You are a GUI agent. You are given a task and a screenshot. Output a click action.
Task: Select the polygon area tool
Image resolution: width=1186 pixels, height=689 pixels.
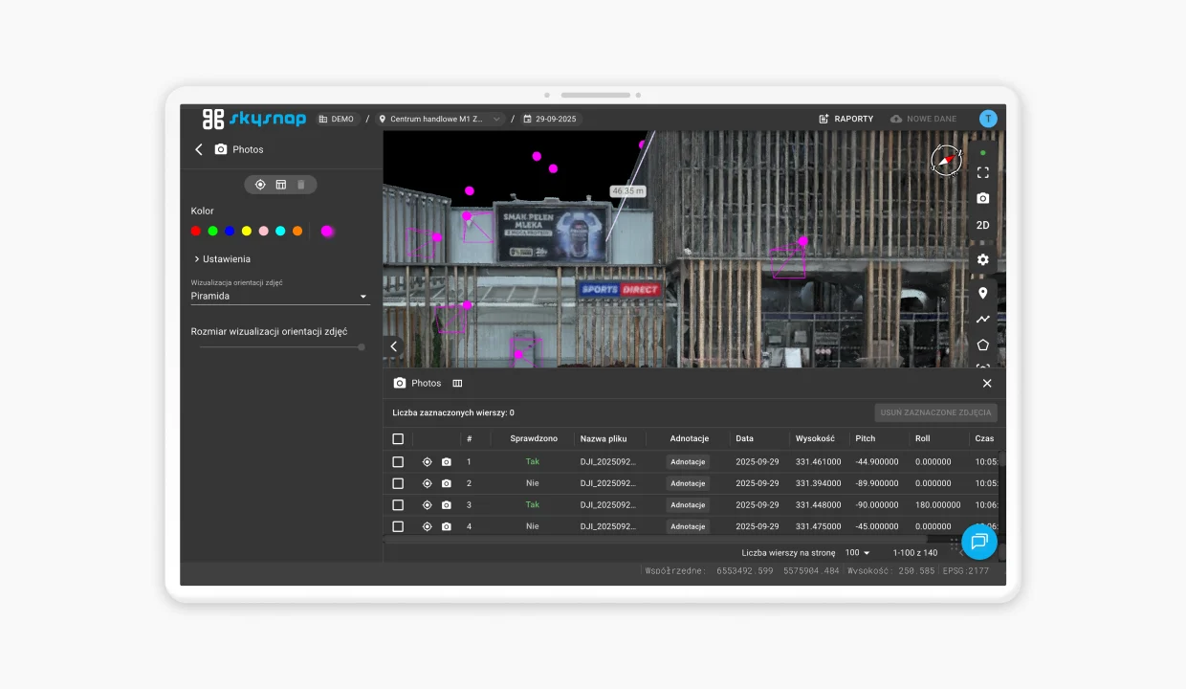pos(982,345)
